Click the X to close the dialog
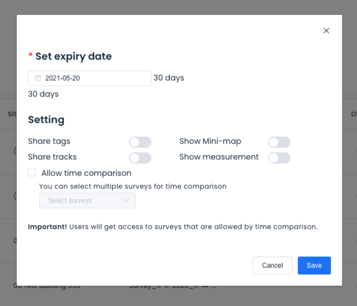 326,31
